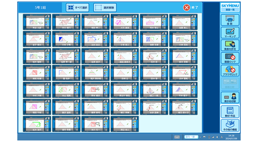This screenshot has height=142, width=258.
Task: Open the 教材・作品 materials panel
Action: 230,112
